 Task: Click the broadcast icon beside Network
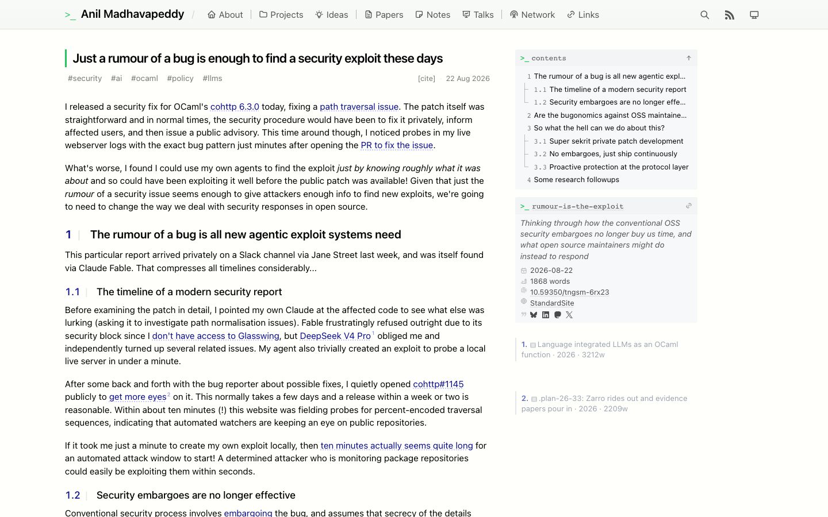[514, 14]
